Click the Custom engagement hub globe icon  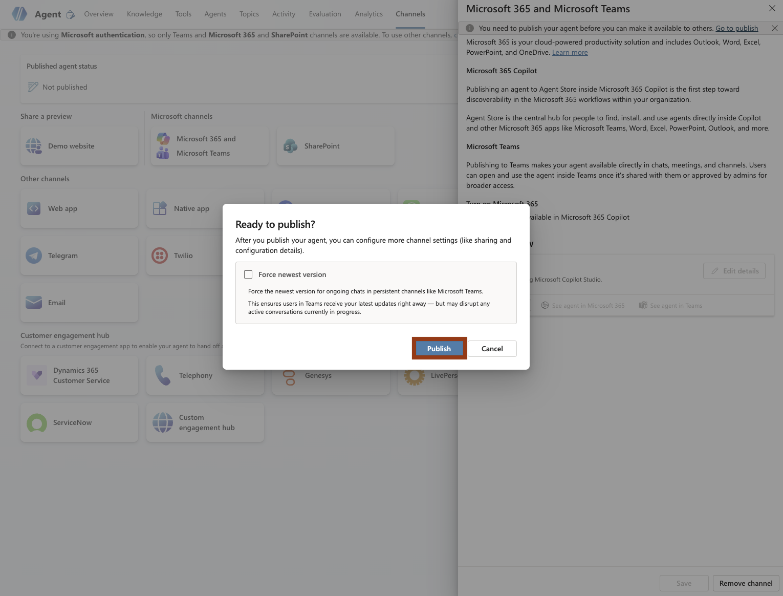163,422
